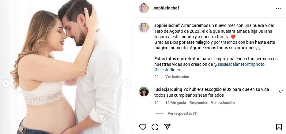Go to the previous photo arrow
Viewport: 286px width, 134px height.
6,83
